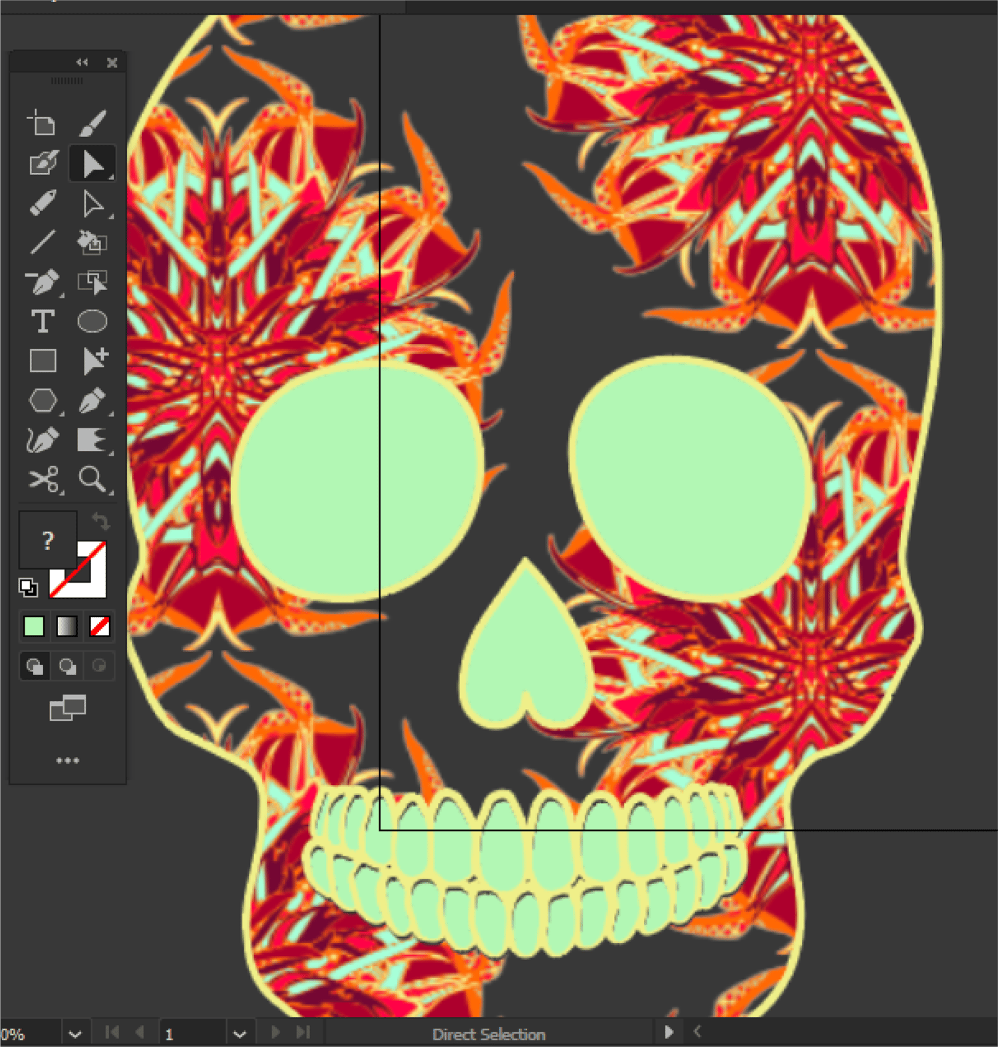Screen dimensions: 998x1047
Task: Open the Change Screen Mode button
Action: 67,708
